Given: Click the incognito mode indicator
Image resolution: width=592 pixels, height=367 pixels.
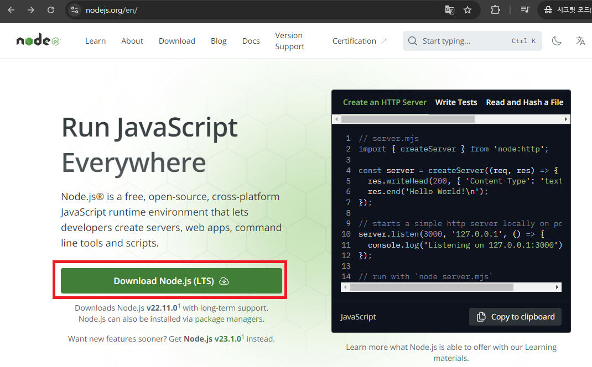Looking at the screenshot, I should click(x=566, y=10).
